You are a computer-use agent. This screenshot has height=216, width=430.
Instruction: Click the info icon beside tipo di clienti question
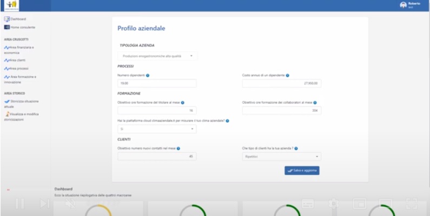(x=296, y=148)
